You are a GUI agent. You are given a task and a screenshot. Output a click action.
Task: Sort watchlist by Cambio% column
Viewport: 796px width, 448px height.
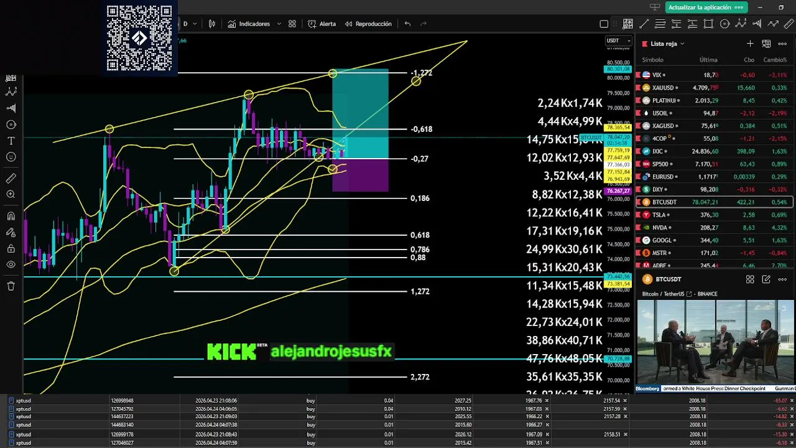coord(775,60)
